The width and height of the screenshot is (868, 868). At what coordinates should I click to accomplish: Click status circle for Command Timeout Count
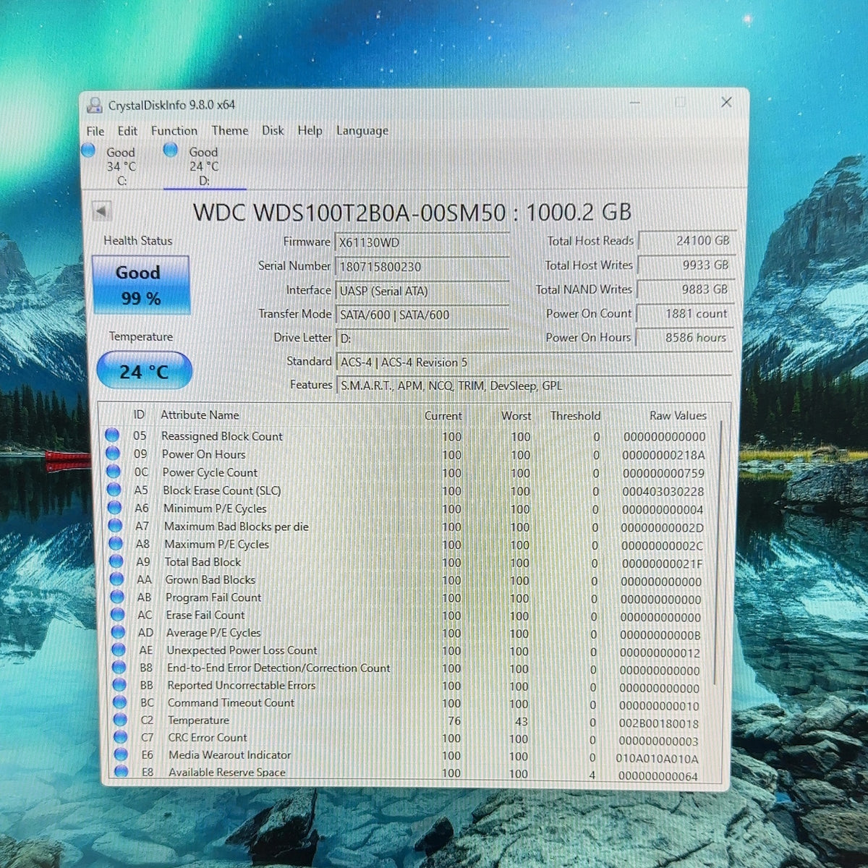(120, 702)
